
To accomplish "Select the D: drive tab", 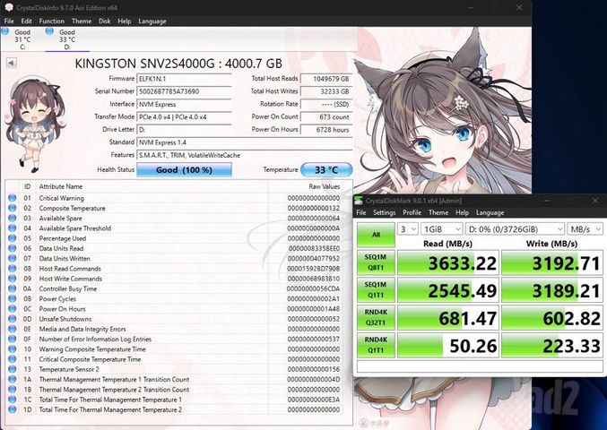I will pos(67,39).
